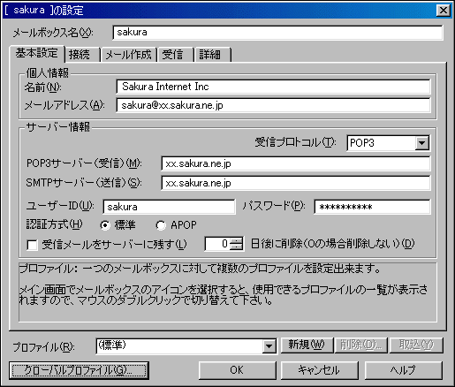
Task: Switch to the 基本設定 tab
Action: click(x=37, y=54)
